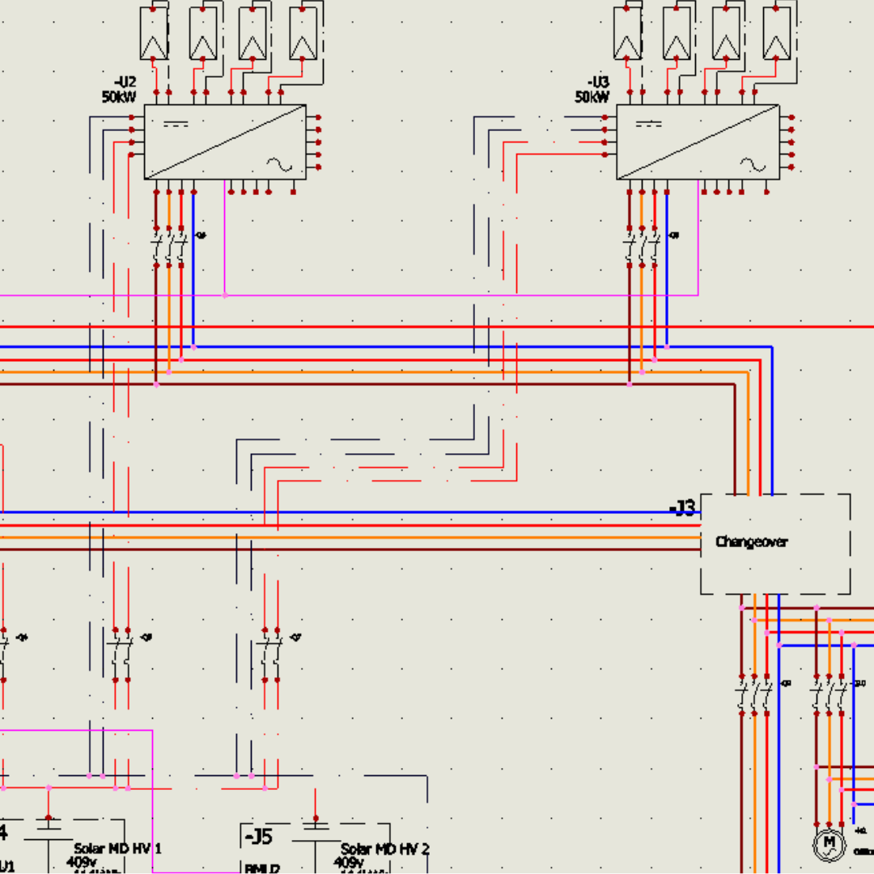This screenshot has width=874, height=874.
Task: Select the breaker directly above the motor
Action: [x=829, y=695]
